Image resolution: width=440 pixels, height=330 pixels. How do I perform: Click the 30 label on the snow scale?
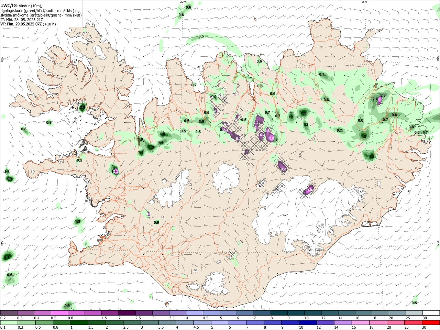coord(425,318)
